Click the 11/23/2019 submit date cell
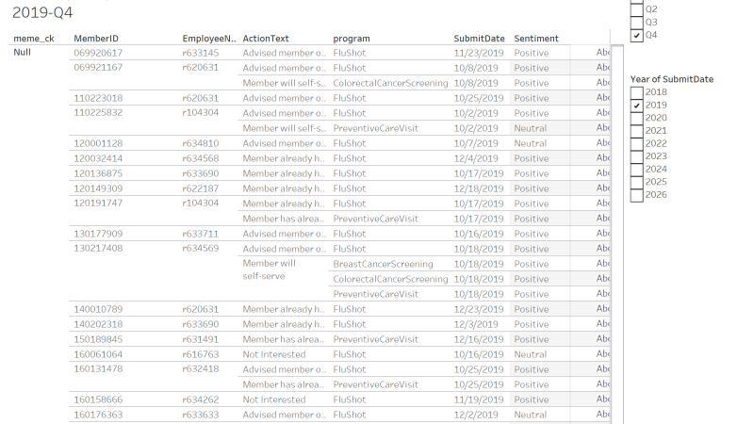 481,53
